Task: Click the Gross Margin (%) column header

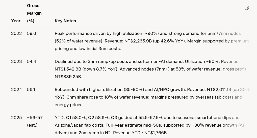Action: click(34, 13)
